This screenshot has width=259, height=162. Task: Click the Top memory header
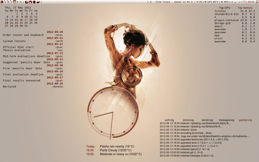click(x=245, y=8)
